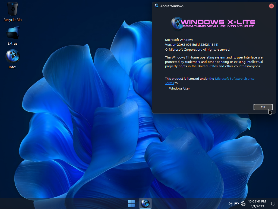The height and width of the screenshot is (209, 278).
Task: Click the taskbar clock showing 10:05:41 PM
Action: (x=257, y=201)
